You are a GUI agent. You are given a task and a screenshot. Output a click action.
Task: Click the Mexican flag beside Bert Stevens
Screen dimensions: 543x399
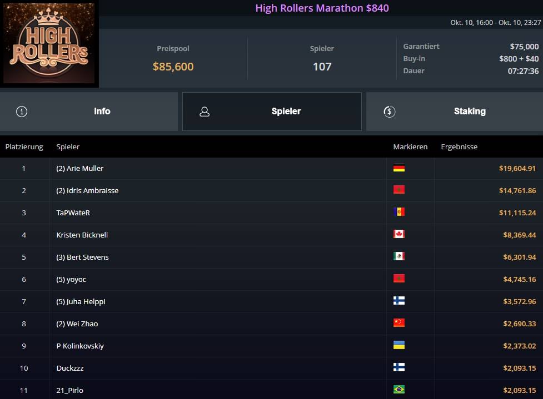pyautogui.click(x=398, y=257)
